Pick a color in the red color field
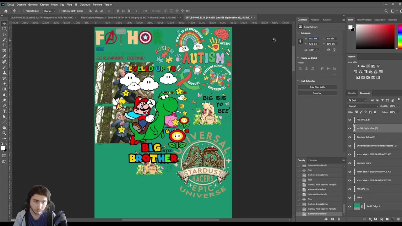402x226 pixels. (375, 37)
